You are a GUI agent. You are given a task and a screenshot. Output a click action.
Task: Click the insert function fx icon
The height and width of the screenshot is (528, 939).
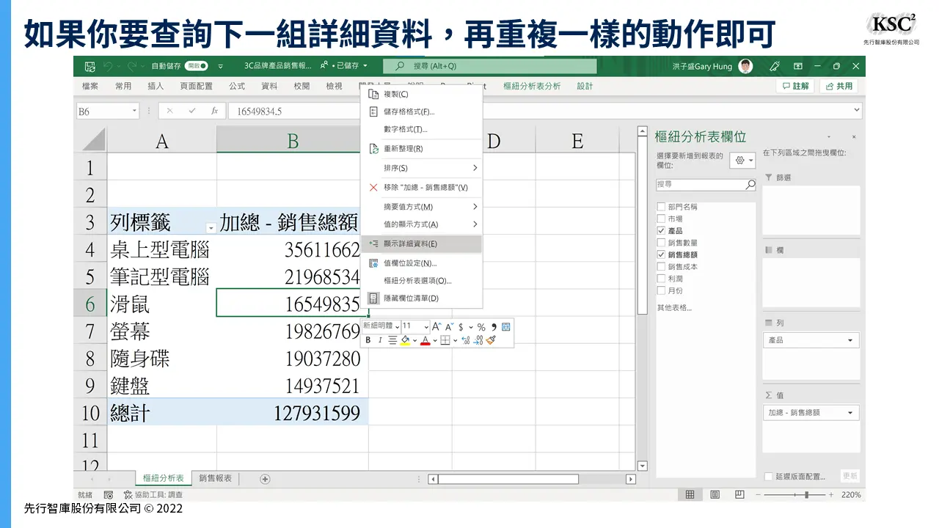[x=214, y=111]
